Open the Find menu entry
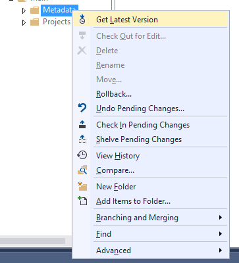The height and width of the screenshot is (263, 239). pyautogui.click(x=151, y=234)
